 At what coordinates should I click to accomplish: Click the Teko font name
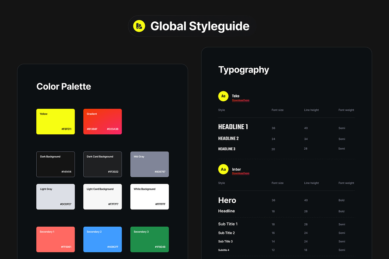click(x=236, y=96)
